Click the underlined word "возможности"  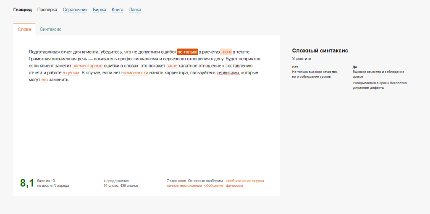click(135, 73)
